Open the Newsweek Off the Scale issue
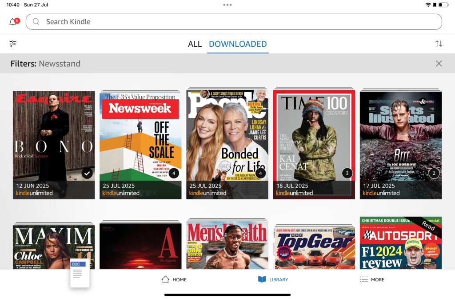This screenshot has width=455, height=299. click(140, 145)
